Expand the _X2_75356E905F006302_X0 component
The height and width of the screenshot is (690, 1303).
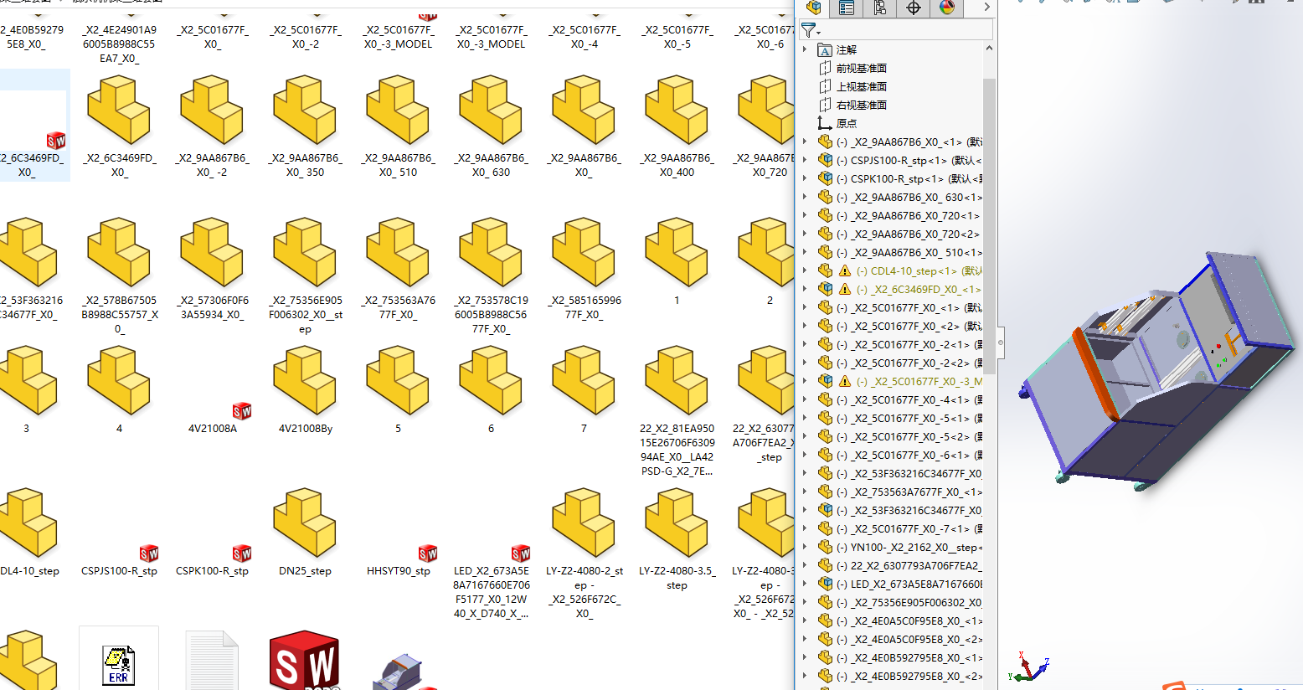coord(805,602)
